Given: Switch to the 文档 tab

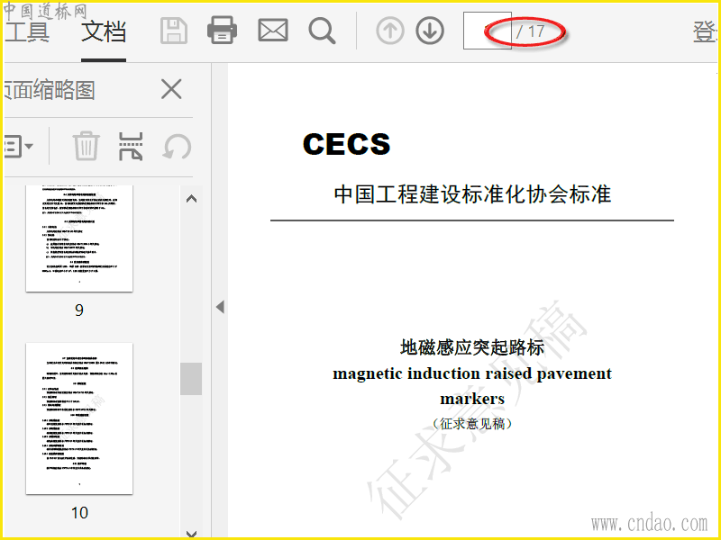Looking at the screenshot, I should point(104,31).
